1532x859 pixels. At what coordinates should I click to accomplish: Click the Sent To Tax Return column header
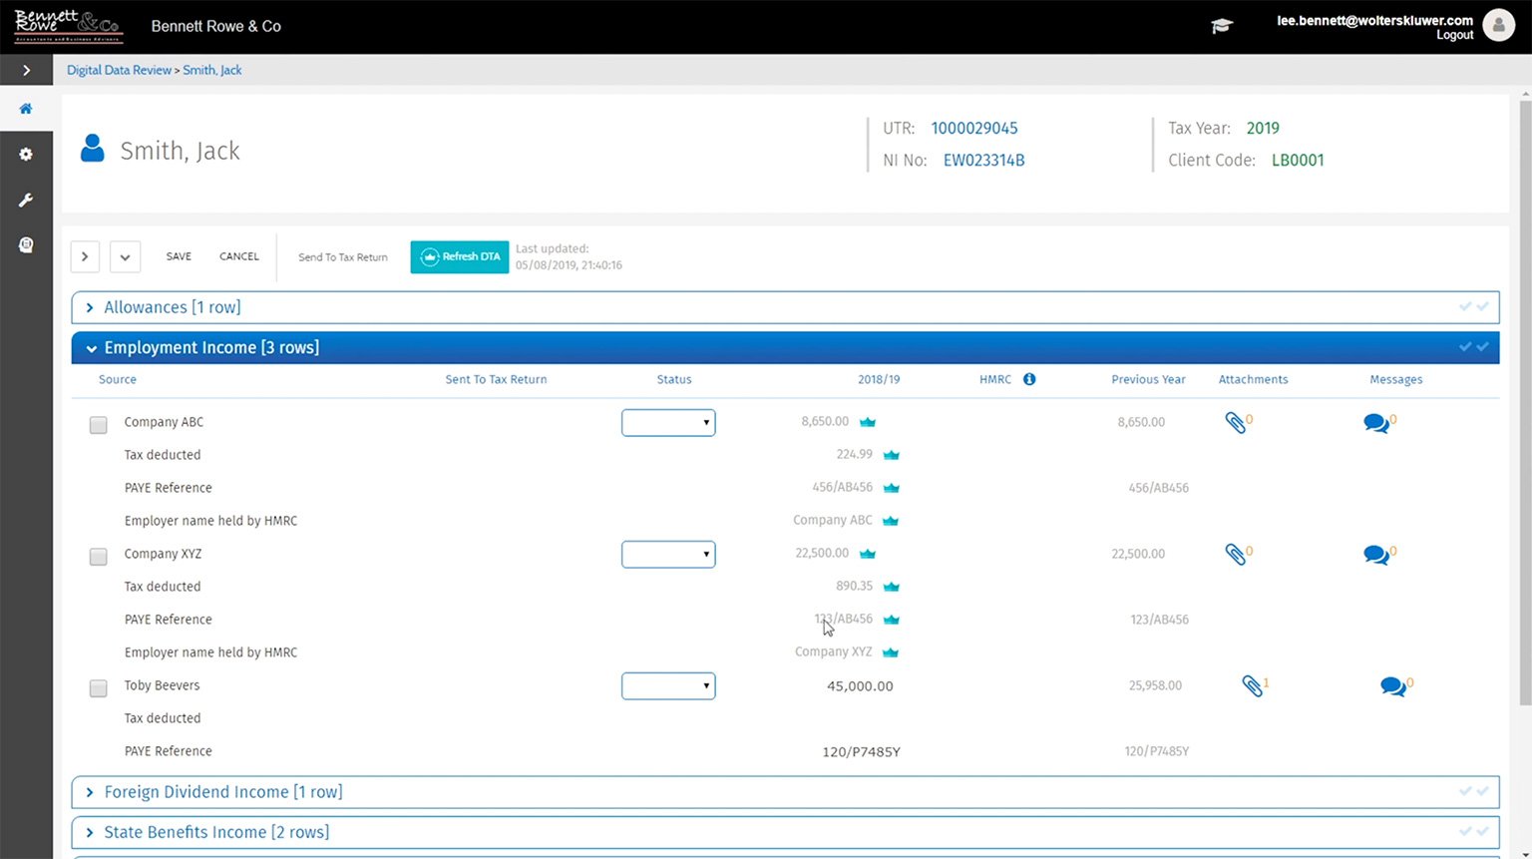pyautogui.click(x=496, y=379)
